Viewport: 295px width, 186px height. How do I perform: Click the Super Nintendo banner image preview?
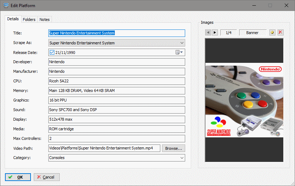(244, 100)
